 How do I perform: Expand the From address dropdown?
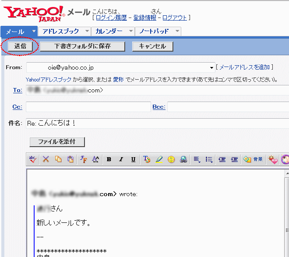[x=212, y=68]
